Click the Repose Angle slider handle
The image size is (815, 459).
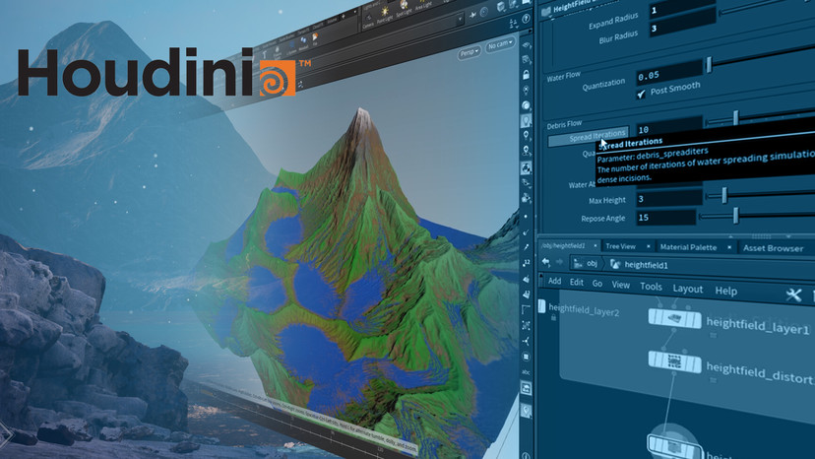(x=735, y=215)
